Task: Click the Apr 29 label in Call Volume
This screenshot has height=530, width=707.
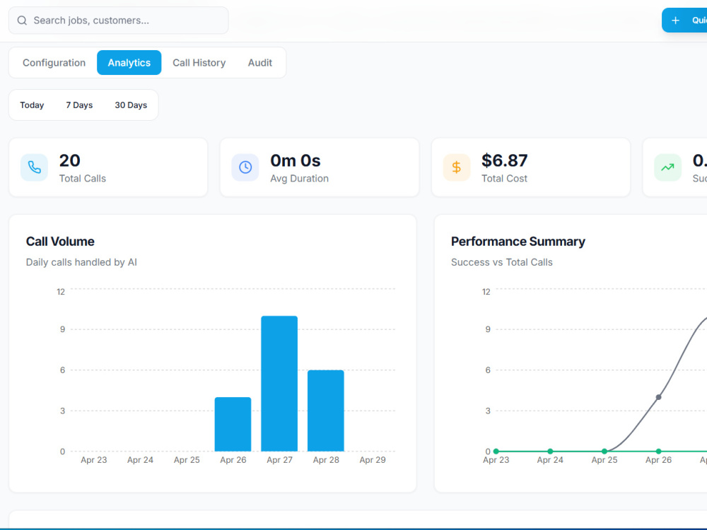Action: coord(373,460)
